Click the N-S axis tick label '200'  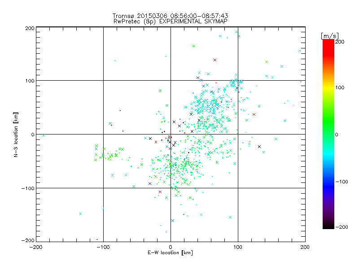30,28
